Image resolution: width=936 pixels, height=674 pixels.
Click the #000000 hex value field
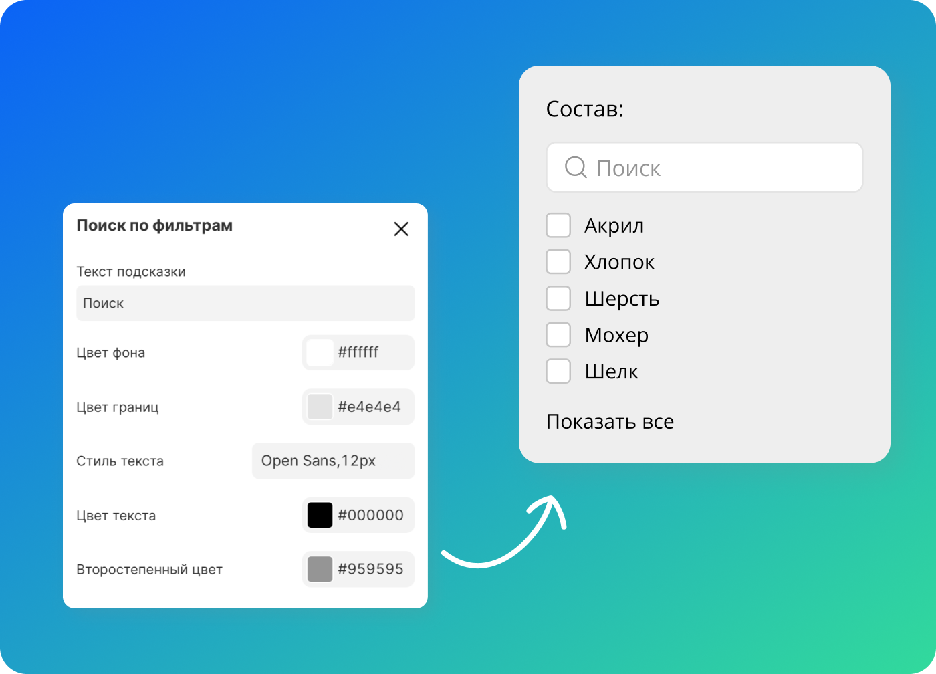click(371, 515)
